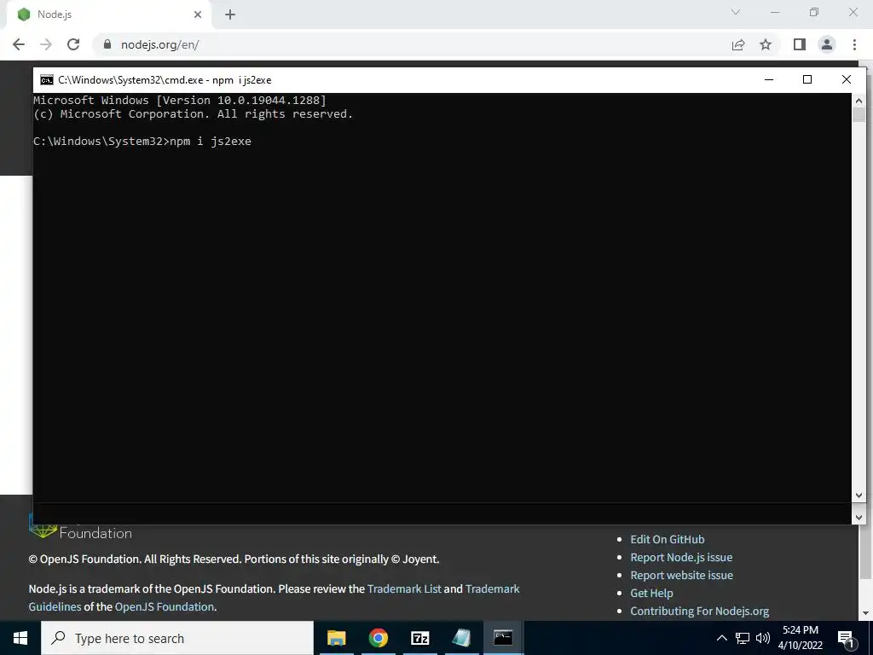Open File Explorer from taskbar

(336, 638)
